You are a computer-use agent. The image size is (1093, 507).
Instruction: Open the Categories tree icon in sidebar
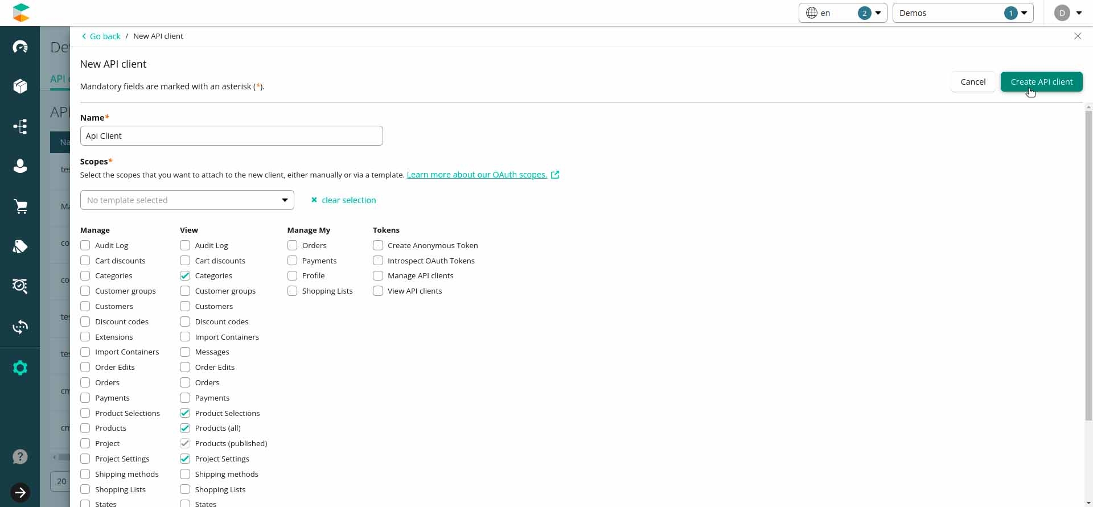pyautogui.click(x=20, y=126)
